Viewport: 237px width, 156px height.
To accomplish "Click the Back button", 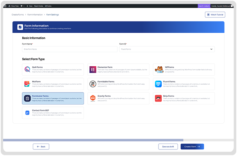I will [x=41, y=147].
